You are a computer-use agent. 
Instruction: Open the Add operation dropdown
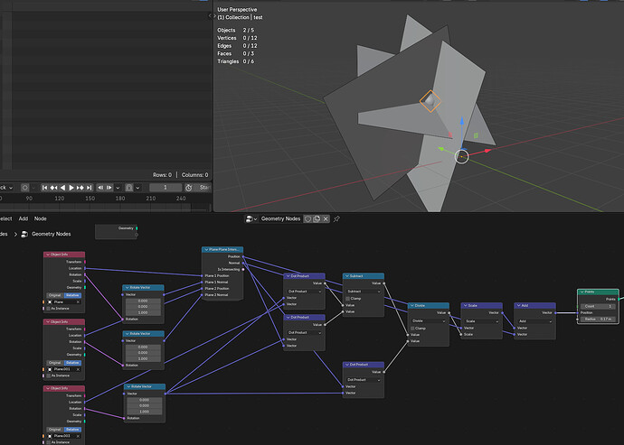[x=534, y=320]
